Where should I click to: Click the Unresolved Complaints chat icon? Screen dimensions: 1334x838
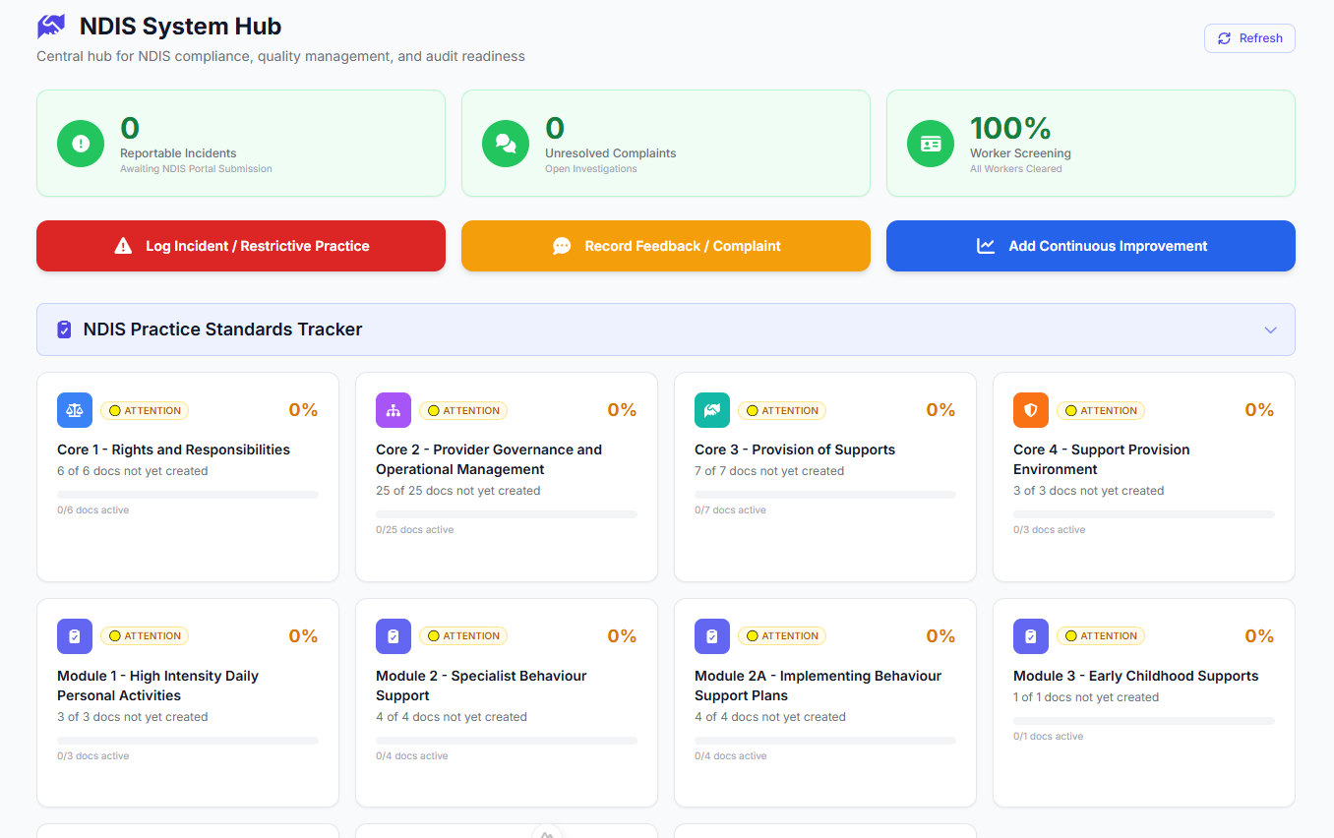click(505, 143)
